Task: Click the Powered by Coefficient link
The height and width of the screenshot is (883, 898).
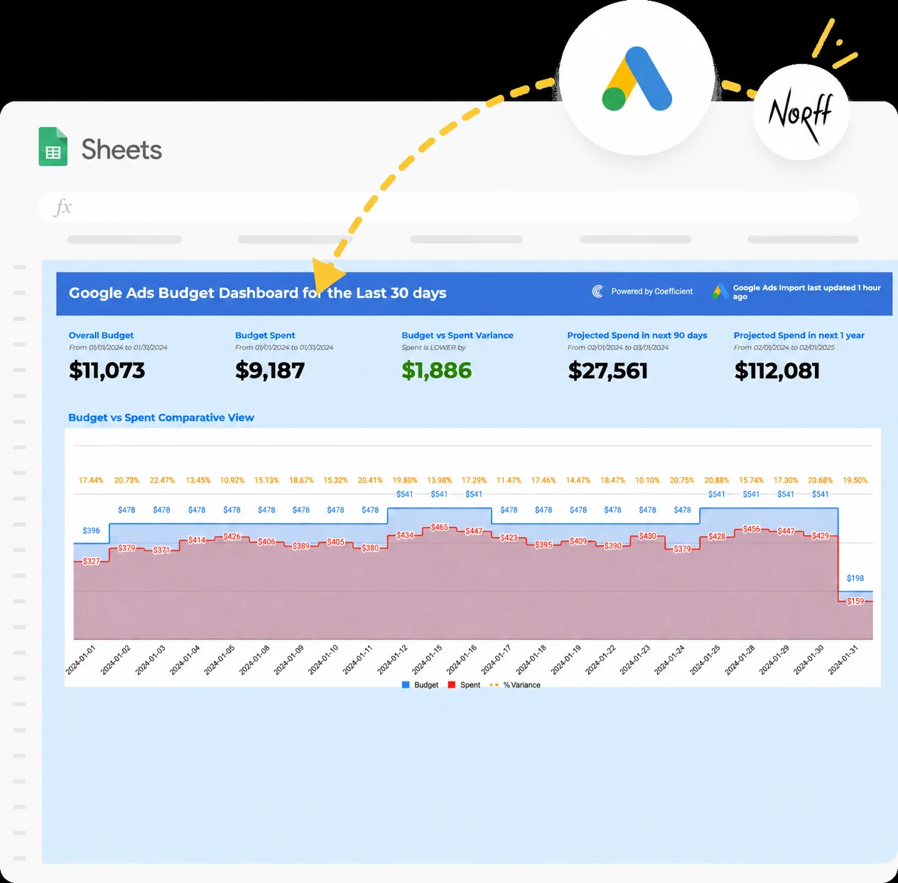Action: coord(651,292)
